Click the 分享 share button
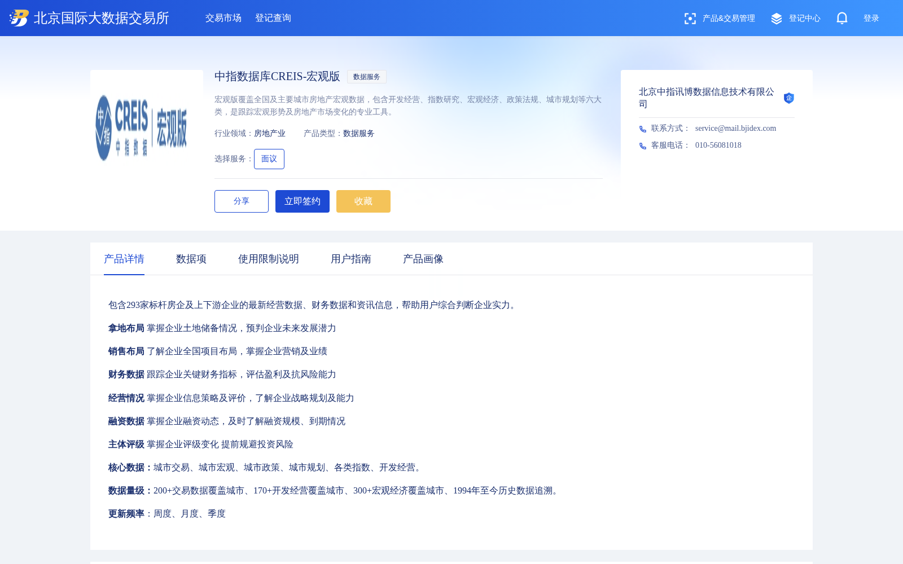Screen dimensions: 903x564 pyautogui.click(x=242, y=201)
